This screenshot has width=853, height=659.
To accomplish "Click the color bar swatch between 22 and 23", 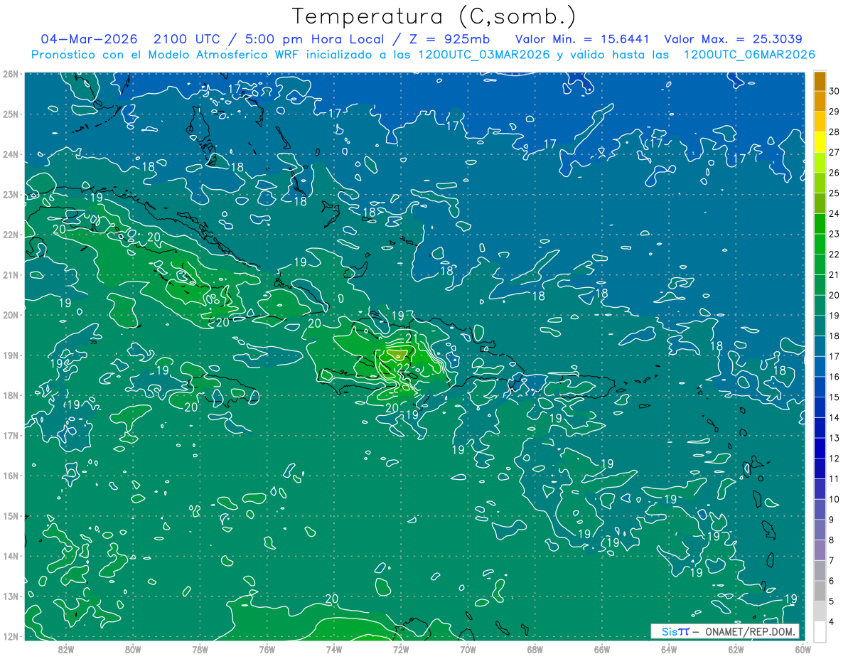I will click(x=820, y=244).
